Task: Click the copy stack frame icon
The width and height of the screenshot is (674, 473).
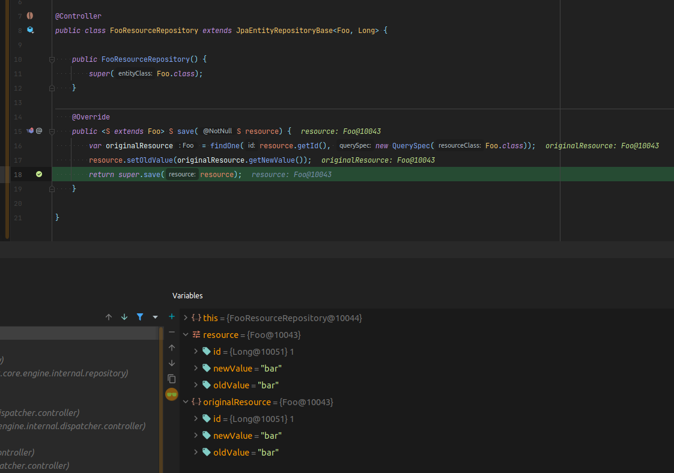Action: click(x=171, y=379)
